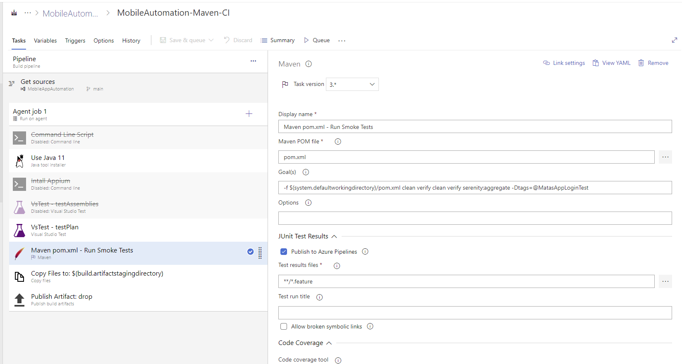Click Allow broken symbolic links info icon

click(x=370, y=326)
